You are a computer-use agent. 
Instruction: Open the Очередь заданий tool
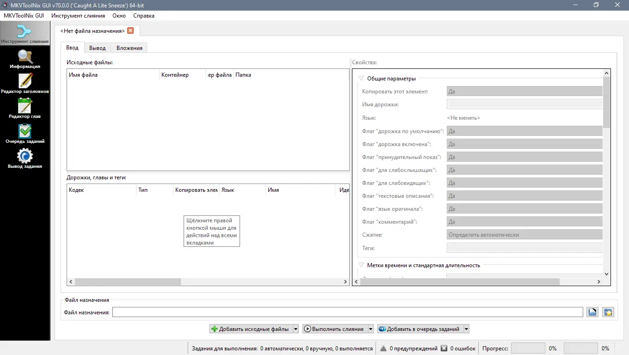pyautogui.click(x=25, y=134)
